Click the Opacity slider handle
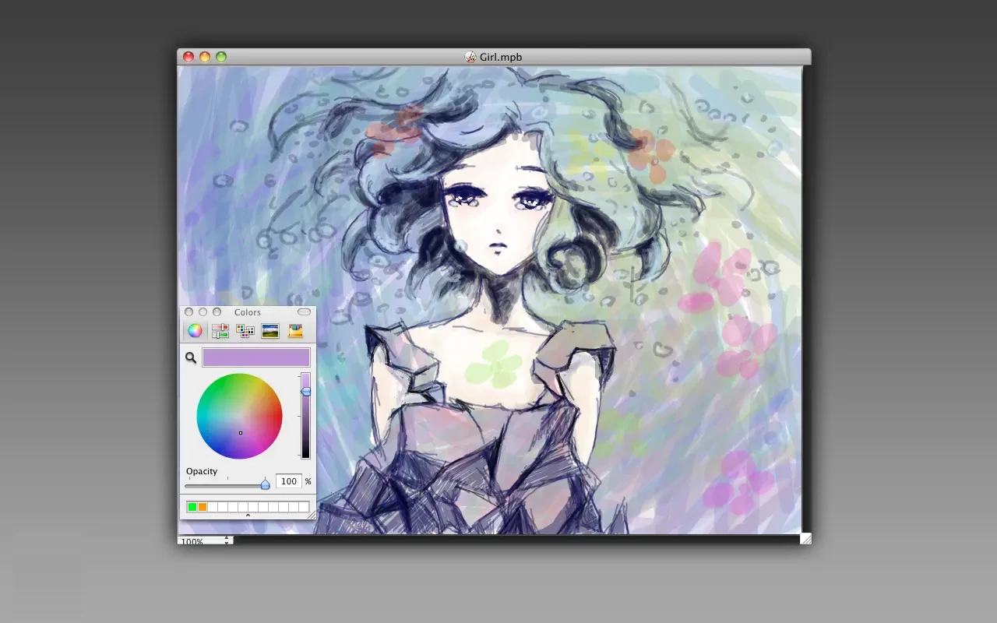 (265, 484)
